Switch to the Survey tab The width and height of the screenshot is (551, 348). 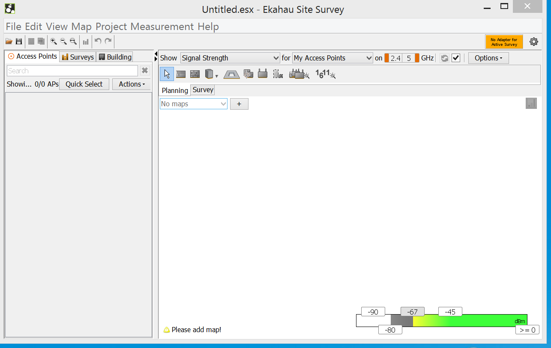click(203, 90)
